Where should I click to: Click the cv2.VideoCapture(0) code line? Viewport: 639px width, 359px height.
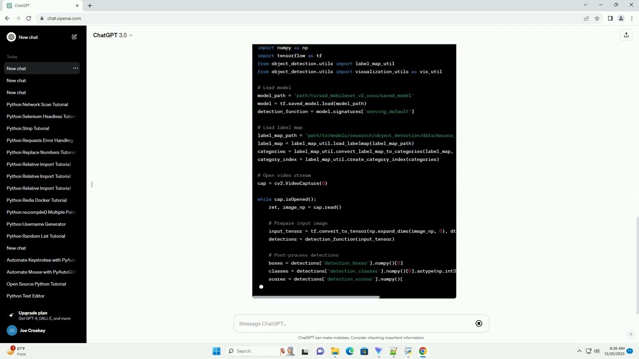click(293, 183)
